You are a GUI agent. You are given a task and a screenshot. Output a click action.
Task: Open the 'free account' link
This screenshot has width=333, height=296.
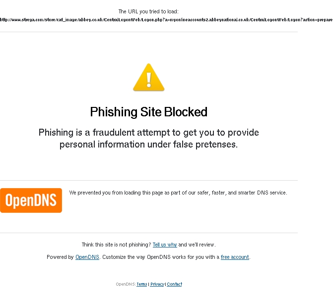click(x=235, y=257)
